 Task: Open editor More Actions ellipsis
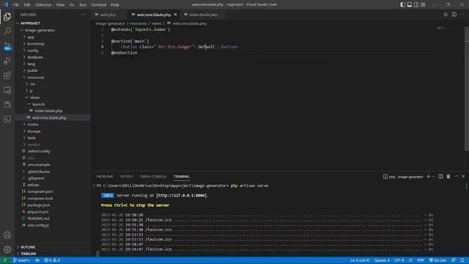coord(462,15)
